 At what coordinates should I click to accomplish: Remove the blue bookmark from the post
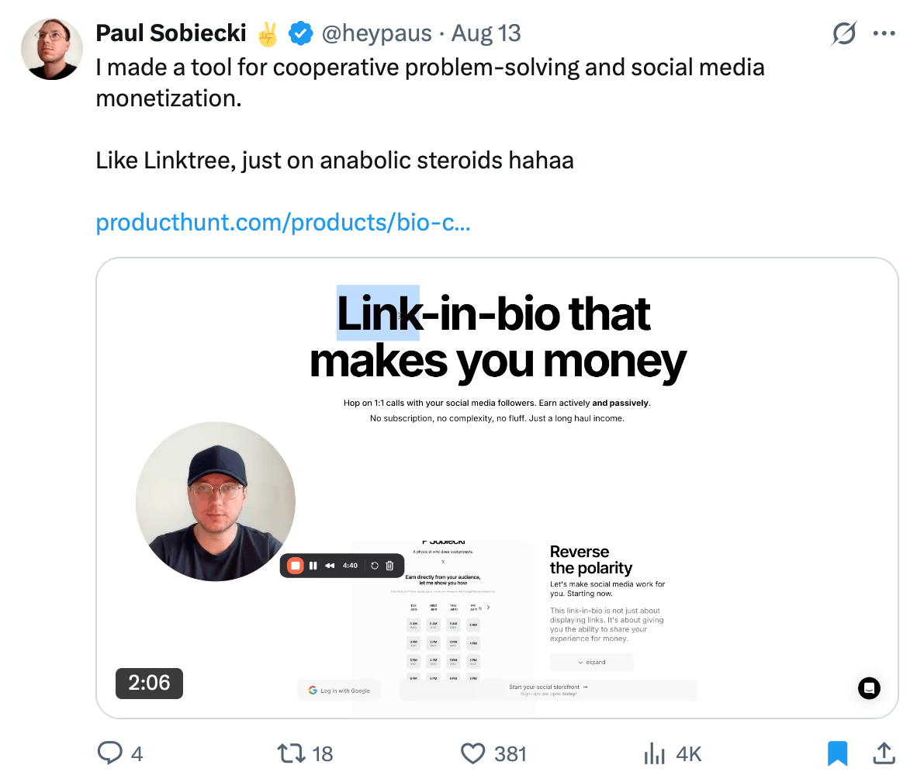click(x=837, y=753)
